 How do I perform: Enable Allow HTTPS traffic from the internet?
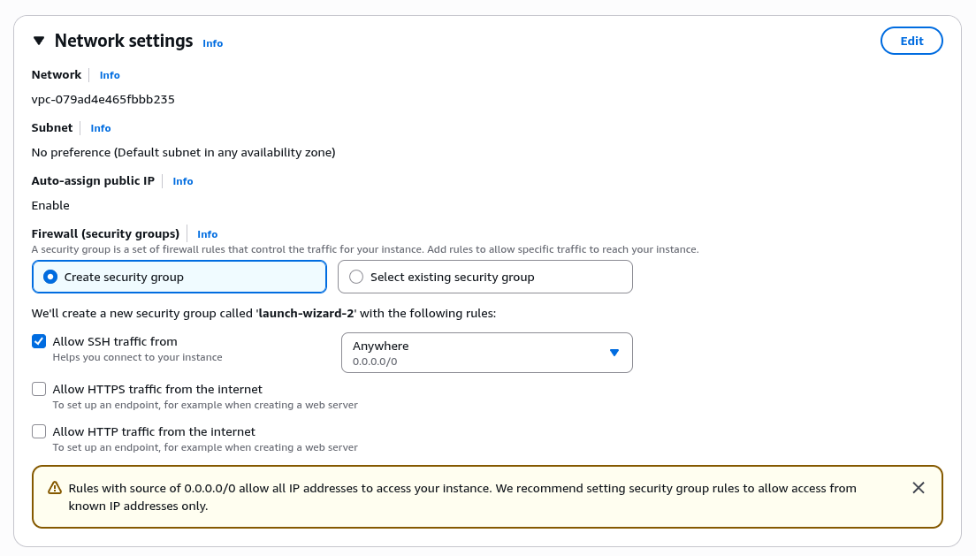point(39,389)
